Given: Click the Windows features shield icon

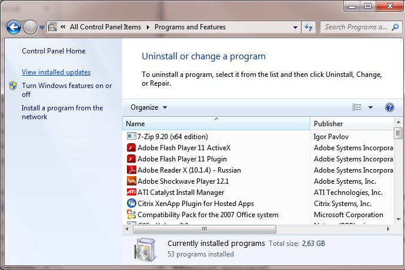Looking at the screenshot, I should 13,86.
